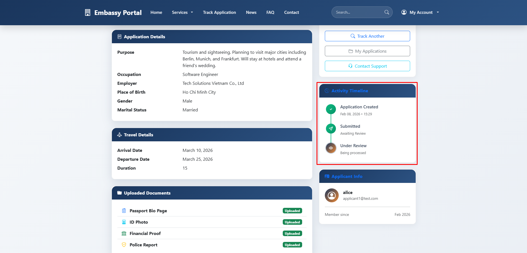Click the search magnifier icon
527x253 pixels.
pyautogui.click(x=387, y=12)
